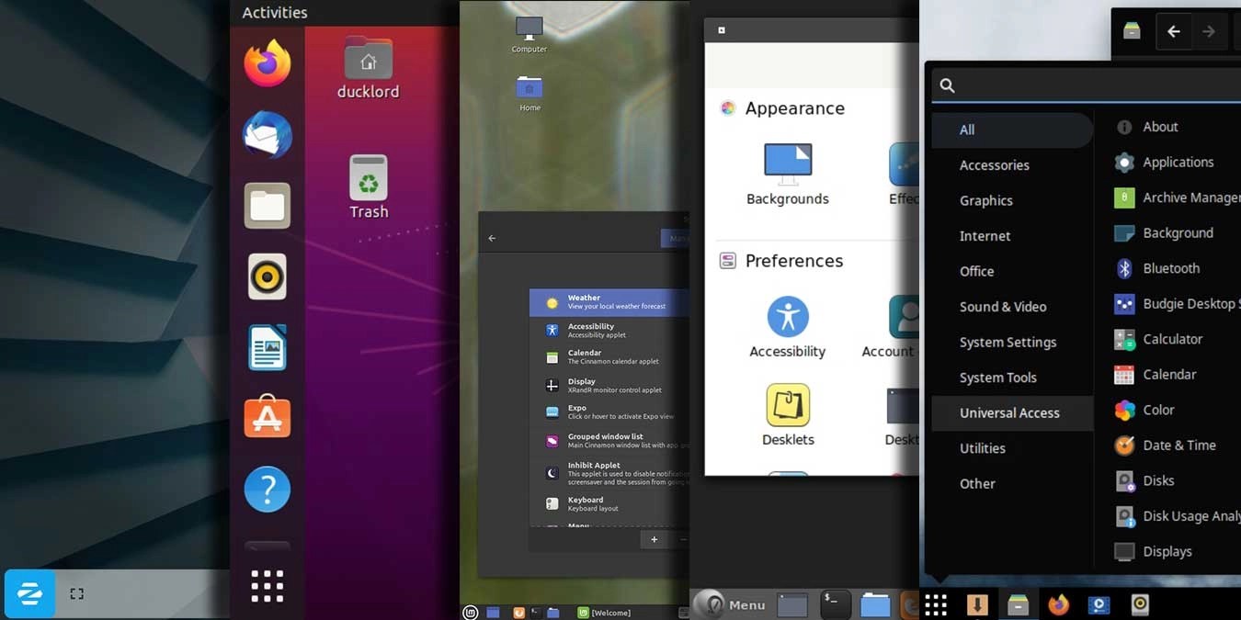The image size is (1241, 620).
Task: Click the Zorin panel workspaces overview icon
Action: pyautogui.click(x=77, y=594)
